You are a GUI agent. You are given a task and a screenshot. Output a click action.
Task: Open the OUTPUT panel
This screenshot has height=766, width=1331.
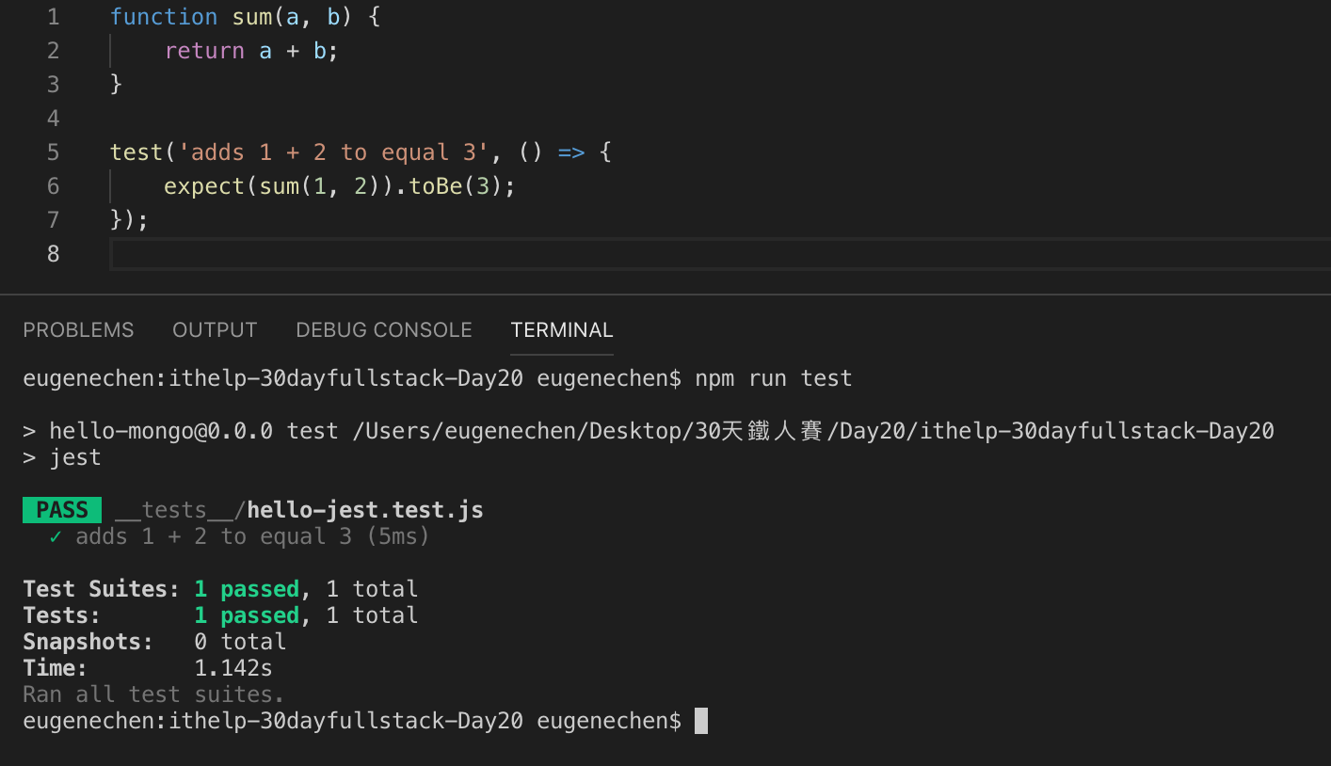tap(215, 330)
